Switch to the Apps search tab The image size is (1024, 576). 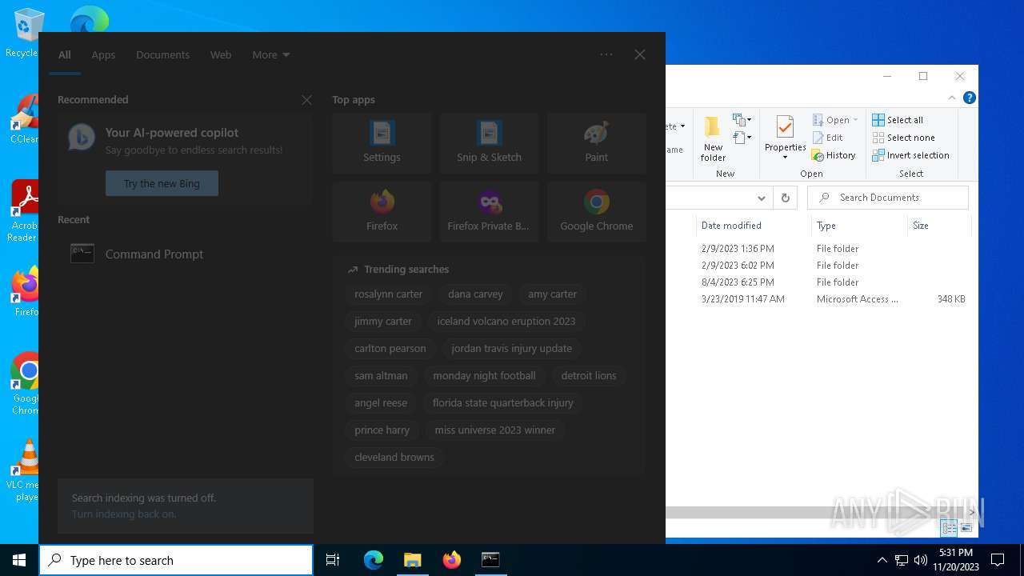pyautogui.click(x=103, y=54)
